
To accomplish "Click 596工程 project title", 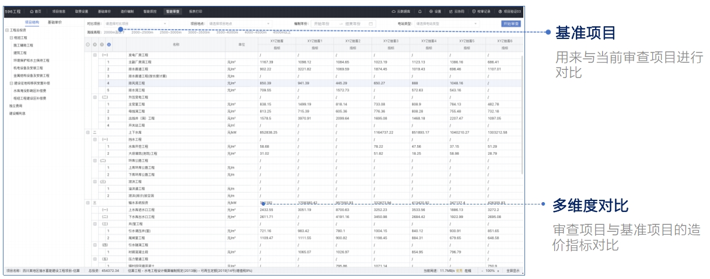I will coord(12,11).
